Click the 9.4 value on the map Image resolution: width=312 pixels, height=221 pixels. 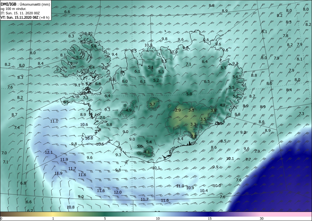(115, 55)
